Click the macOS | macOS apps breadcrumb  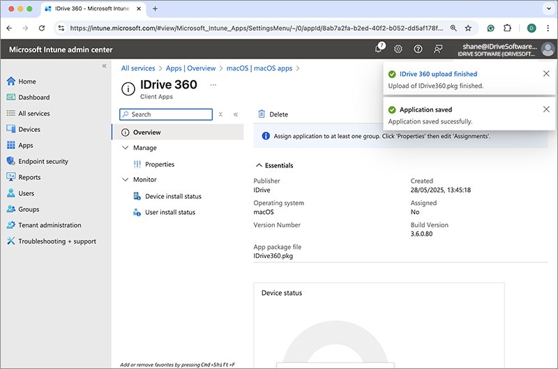pos(259,68)
